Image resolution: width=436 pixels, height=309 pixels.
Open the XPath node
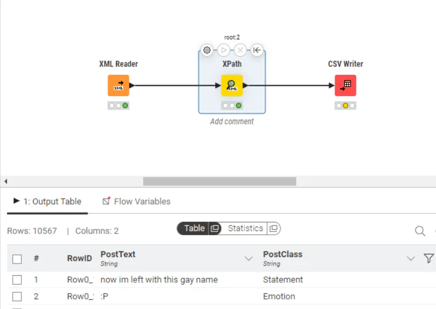(x=232, y=86)
